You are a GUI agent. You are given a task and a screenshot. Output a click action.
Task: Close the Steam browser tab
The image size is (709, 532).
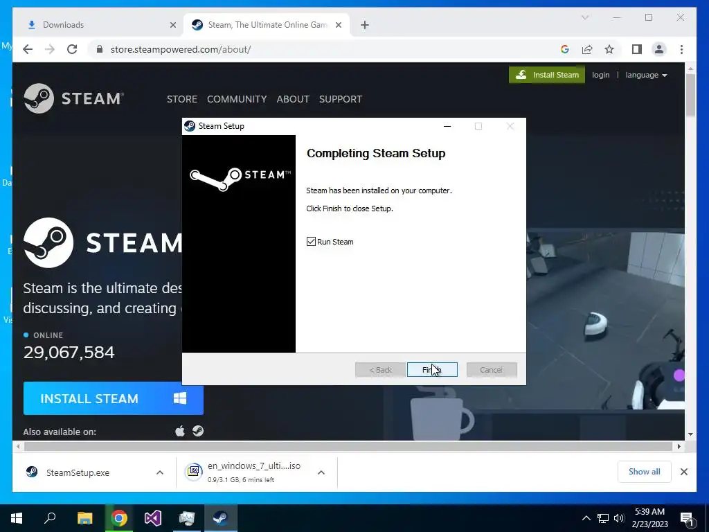click(338, 25)
